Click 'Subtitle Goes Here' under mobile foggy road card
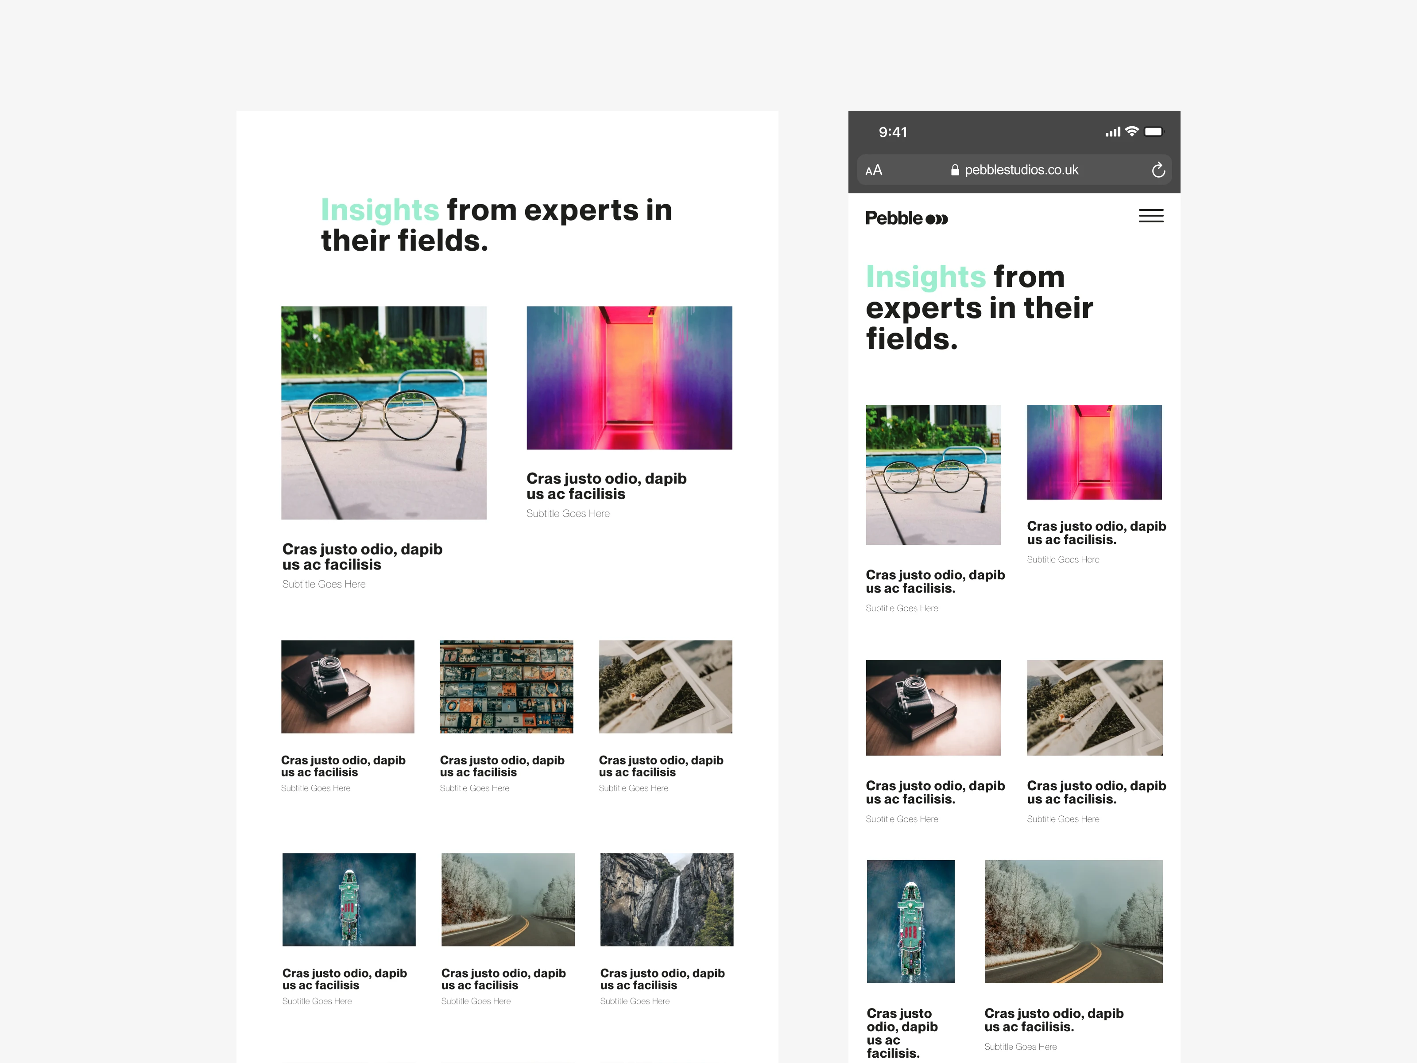The width and height of the screenshot is (1417, 1063). [1021, 1047]
